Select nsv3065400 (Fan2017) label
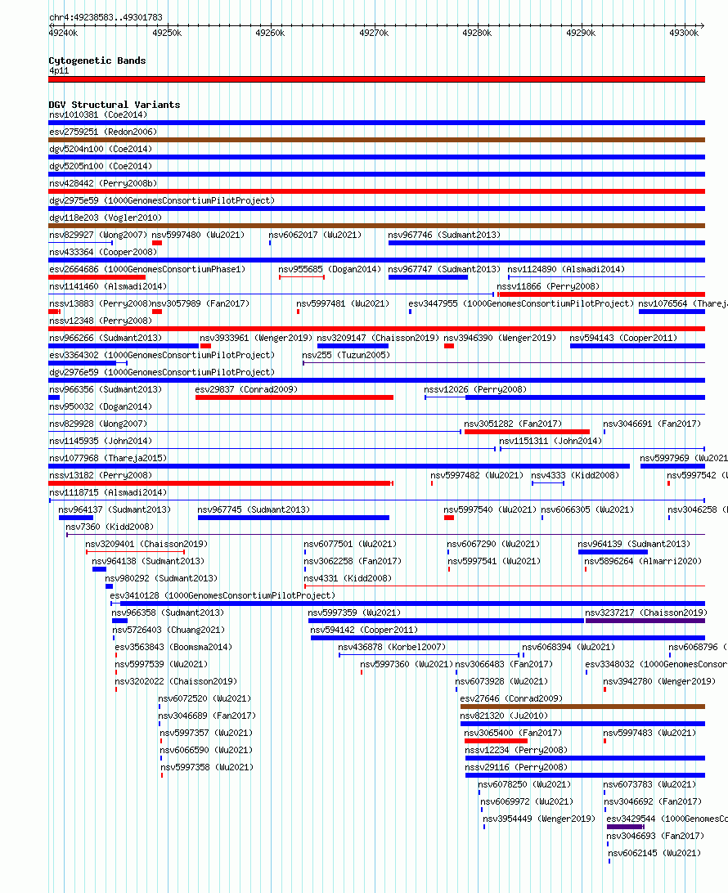This screenshot has width=728, height=893. click(513, 733)
